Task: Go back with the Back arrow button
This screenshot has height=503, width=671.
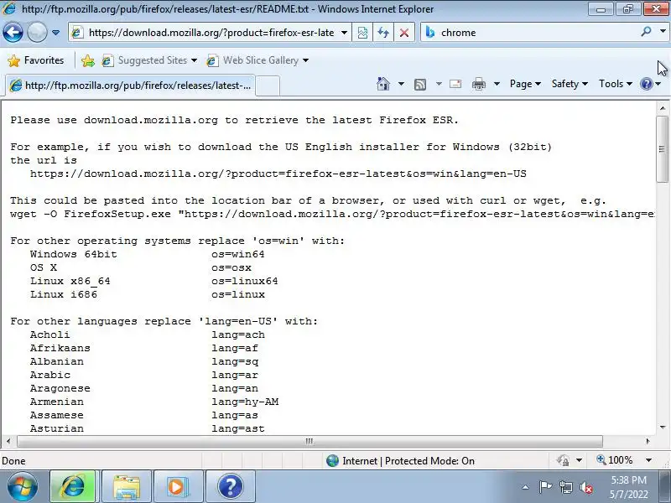Action: pyautogui.click(x=13, y=33)
